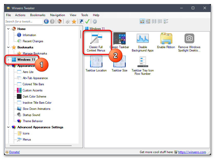Viewport: 215px width, 159px height.
Task: Open bookmarks with the gold star toolbar icon
Action: click(x=74, y=22)
